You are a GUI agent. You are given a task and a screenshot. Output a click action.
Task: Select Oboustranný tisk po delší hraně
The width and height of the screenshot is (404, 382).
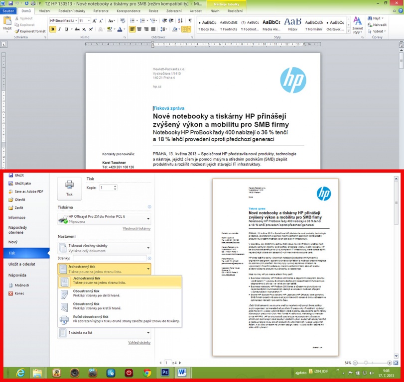[x=120, y=294]
